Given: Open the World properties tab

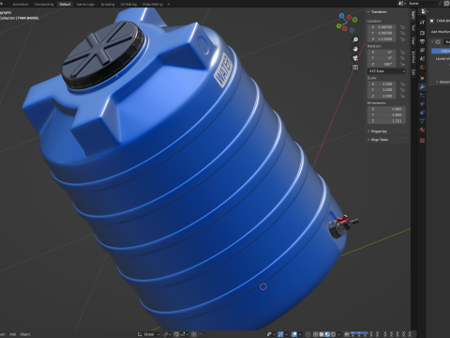Looking at the screenshot, I should tap(422, 68).
